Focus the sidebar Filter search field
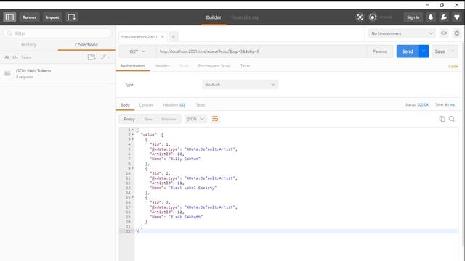 [x=58, y=33]
